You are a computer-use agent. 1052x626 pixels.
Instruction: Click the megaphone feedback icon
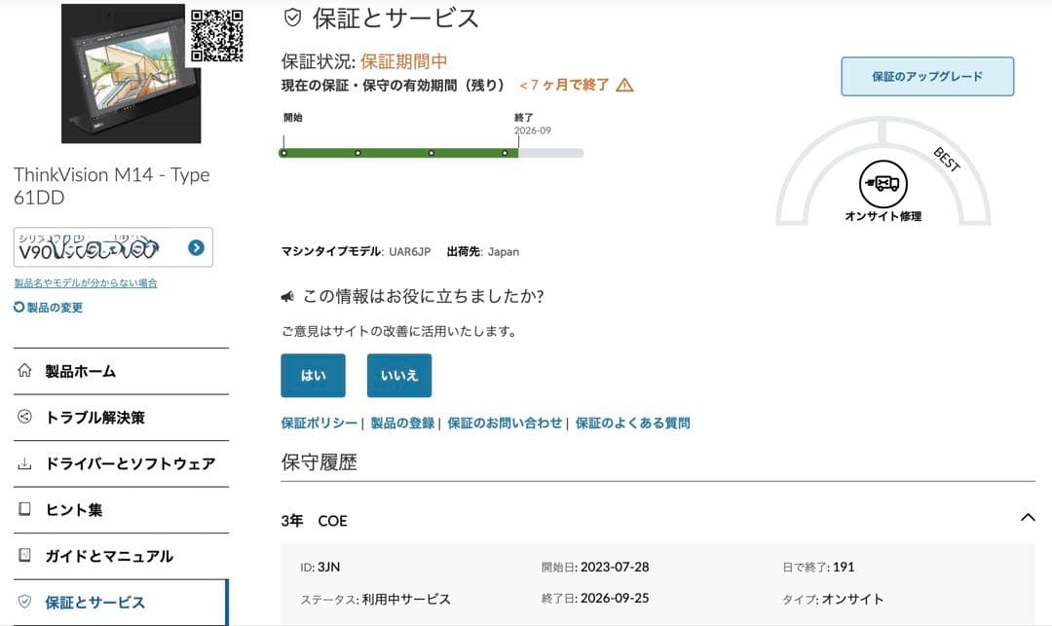287,296
